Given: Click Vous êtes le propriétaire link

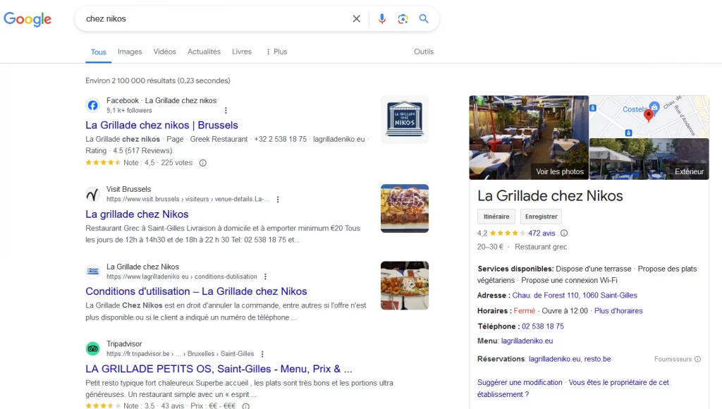Looking at the screenshot, I should 573,389.
